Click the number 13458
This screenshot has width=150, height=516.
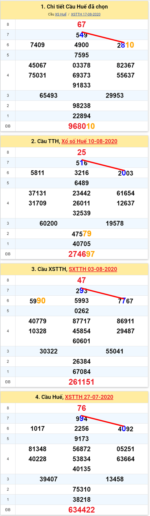pyautogui.click(x=115, y=479)
